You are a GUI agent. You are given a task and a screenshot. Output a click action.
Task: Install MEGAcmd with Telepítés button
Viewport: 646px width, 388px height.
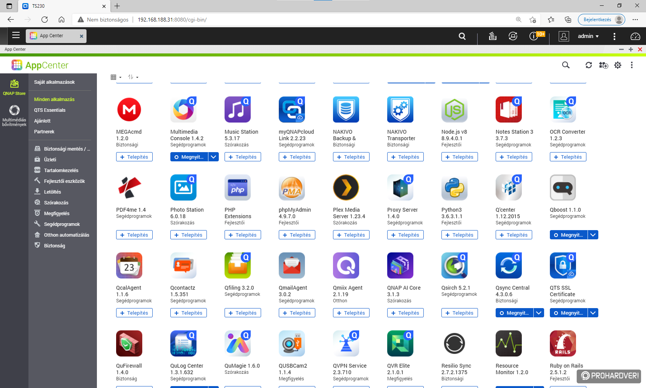click(134, 157)
